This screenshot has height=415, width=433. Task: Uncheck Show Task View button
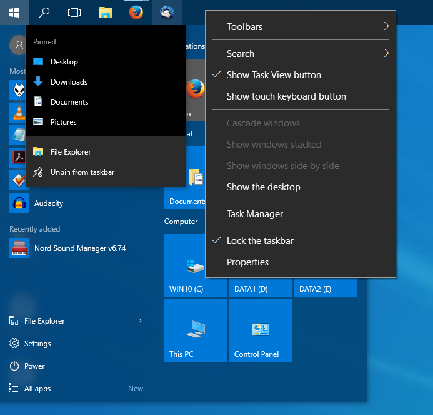(274, 75)
